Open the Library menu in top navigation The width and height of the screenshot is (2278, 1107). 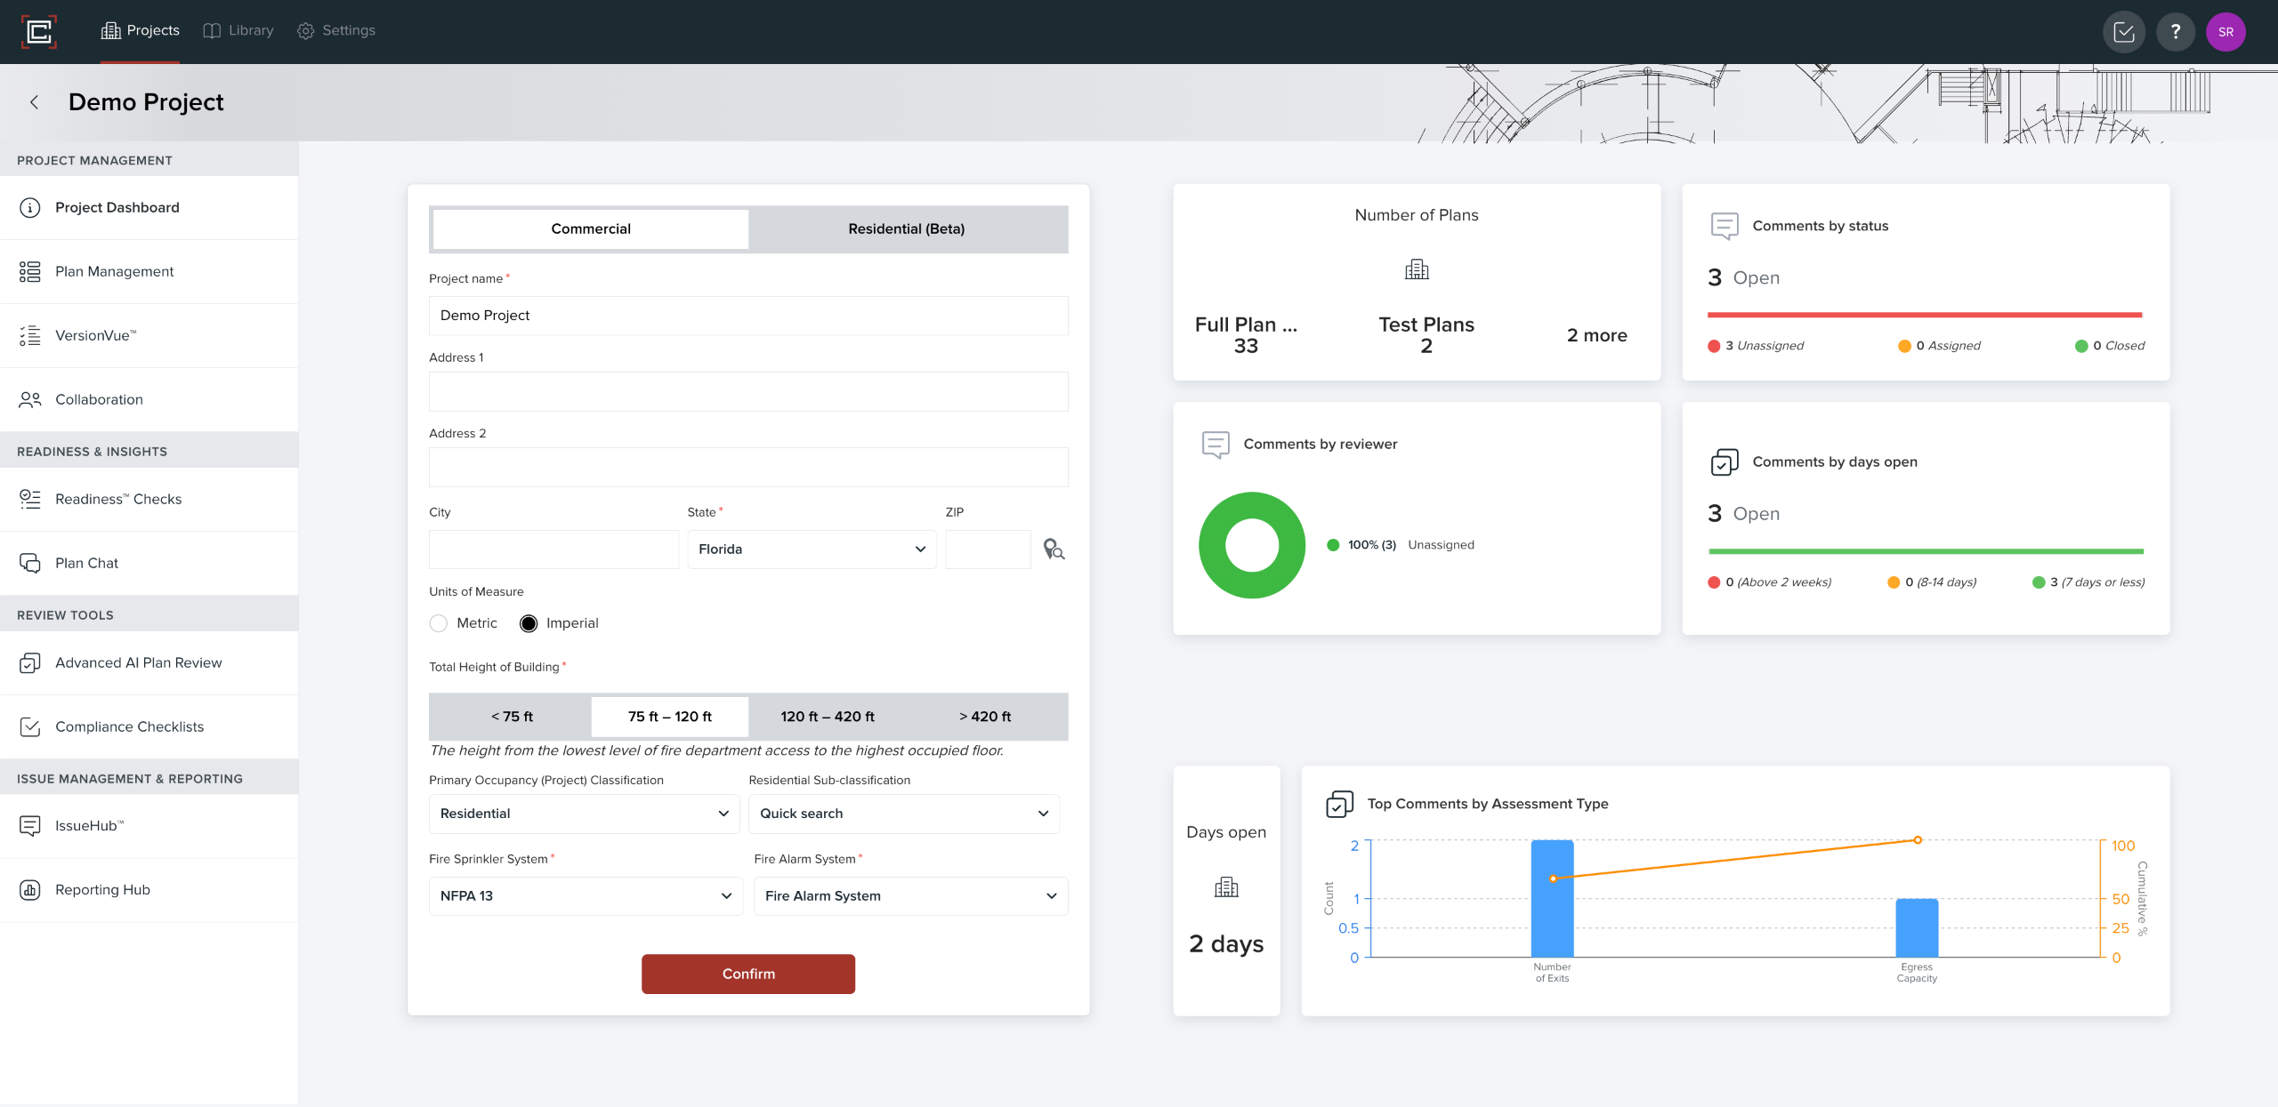click(238, 30)
